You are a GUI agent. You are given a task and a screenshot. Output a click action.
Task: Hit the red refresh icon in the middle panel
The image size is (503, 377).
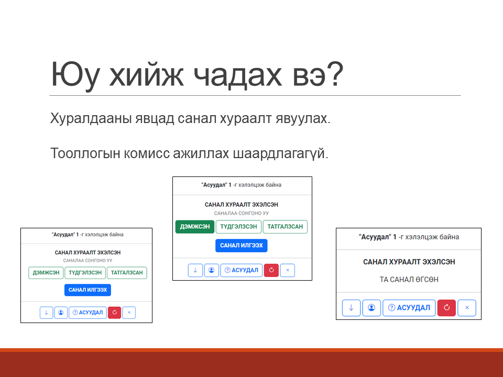click(x=271, y=270)
